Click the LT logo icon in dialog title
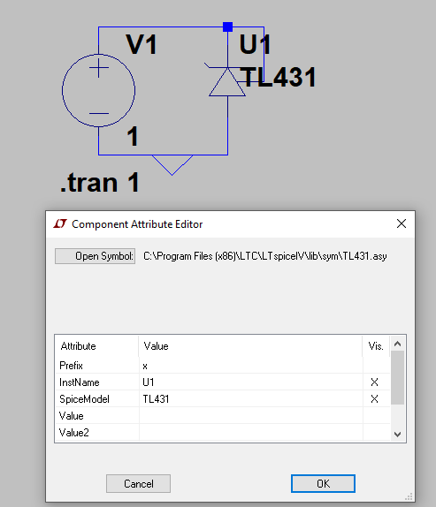 pos(60,223)
